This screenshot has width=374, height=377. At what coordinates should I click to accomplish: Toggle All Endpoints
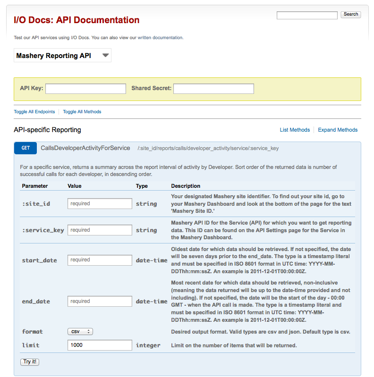34,112
